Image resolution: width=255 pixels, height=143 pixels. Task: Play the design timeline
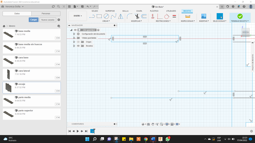coord(78,131)
